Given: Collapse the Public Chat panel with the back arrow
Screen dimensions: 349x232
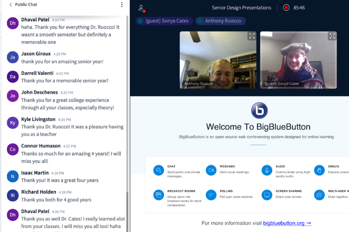Looking at the screenshot, I should [11, 5].
